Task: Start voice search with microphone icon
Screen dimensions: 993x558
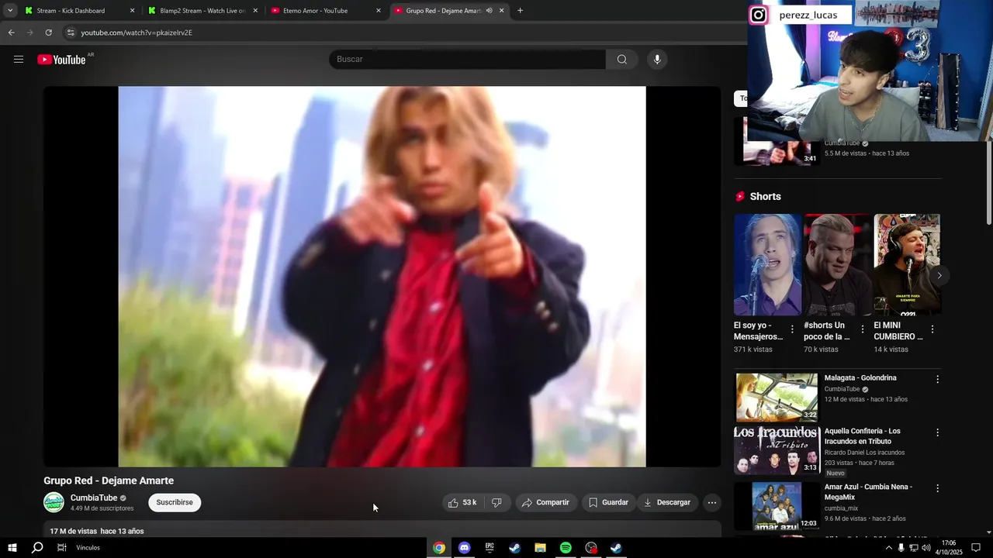Action: click(657, 60)
